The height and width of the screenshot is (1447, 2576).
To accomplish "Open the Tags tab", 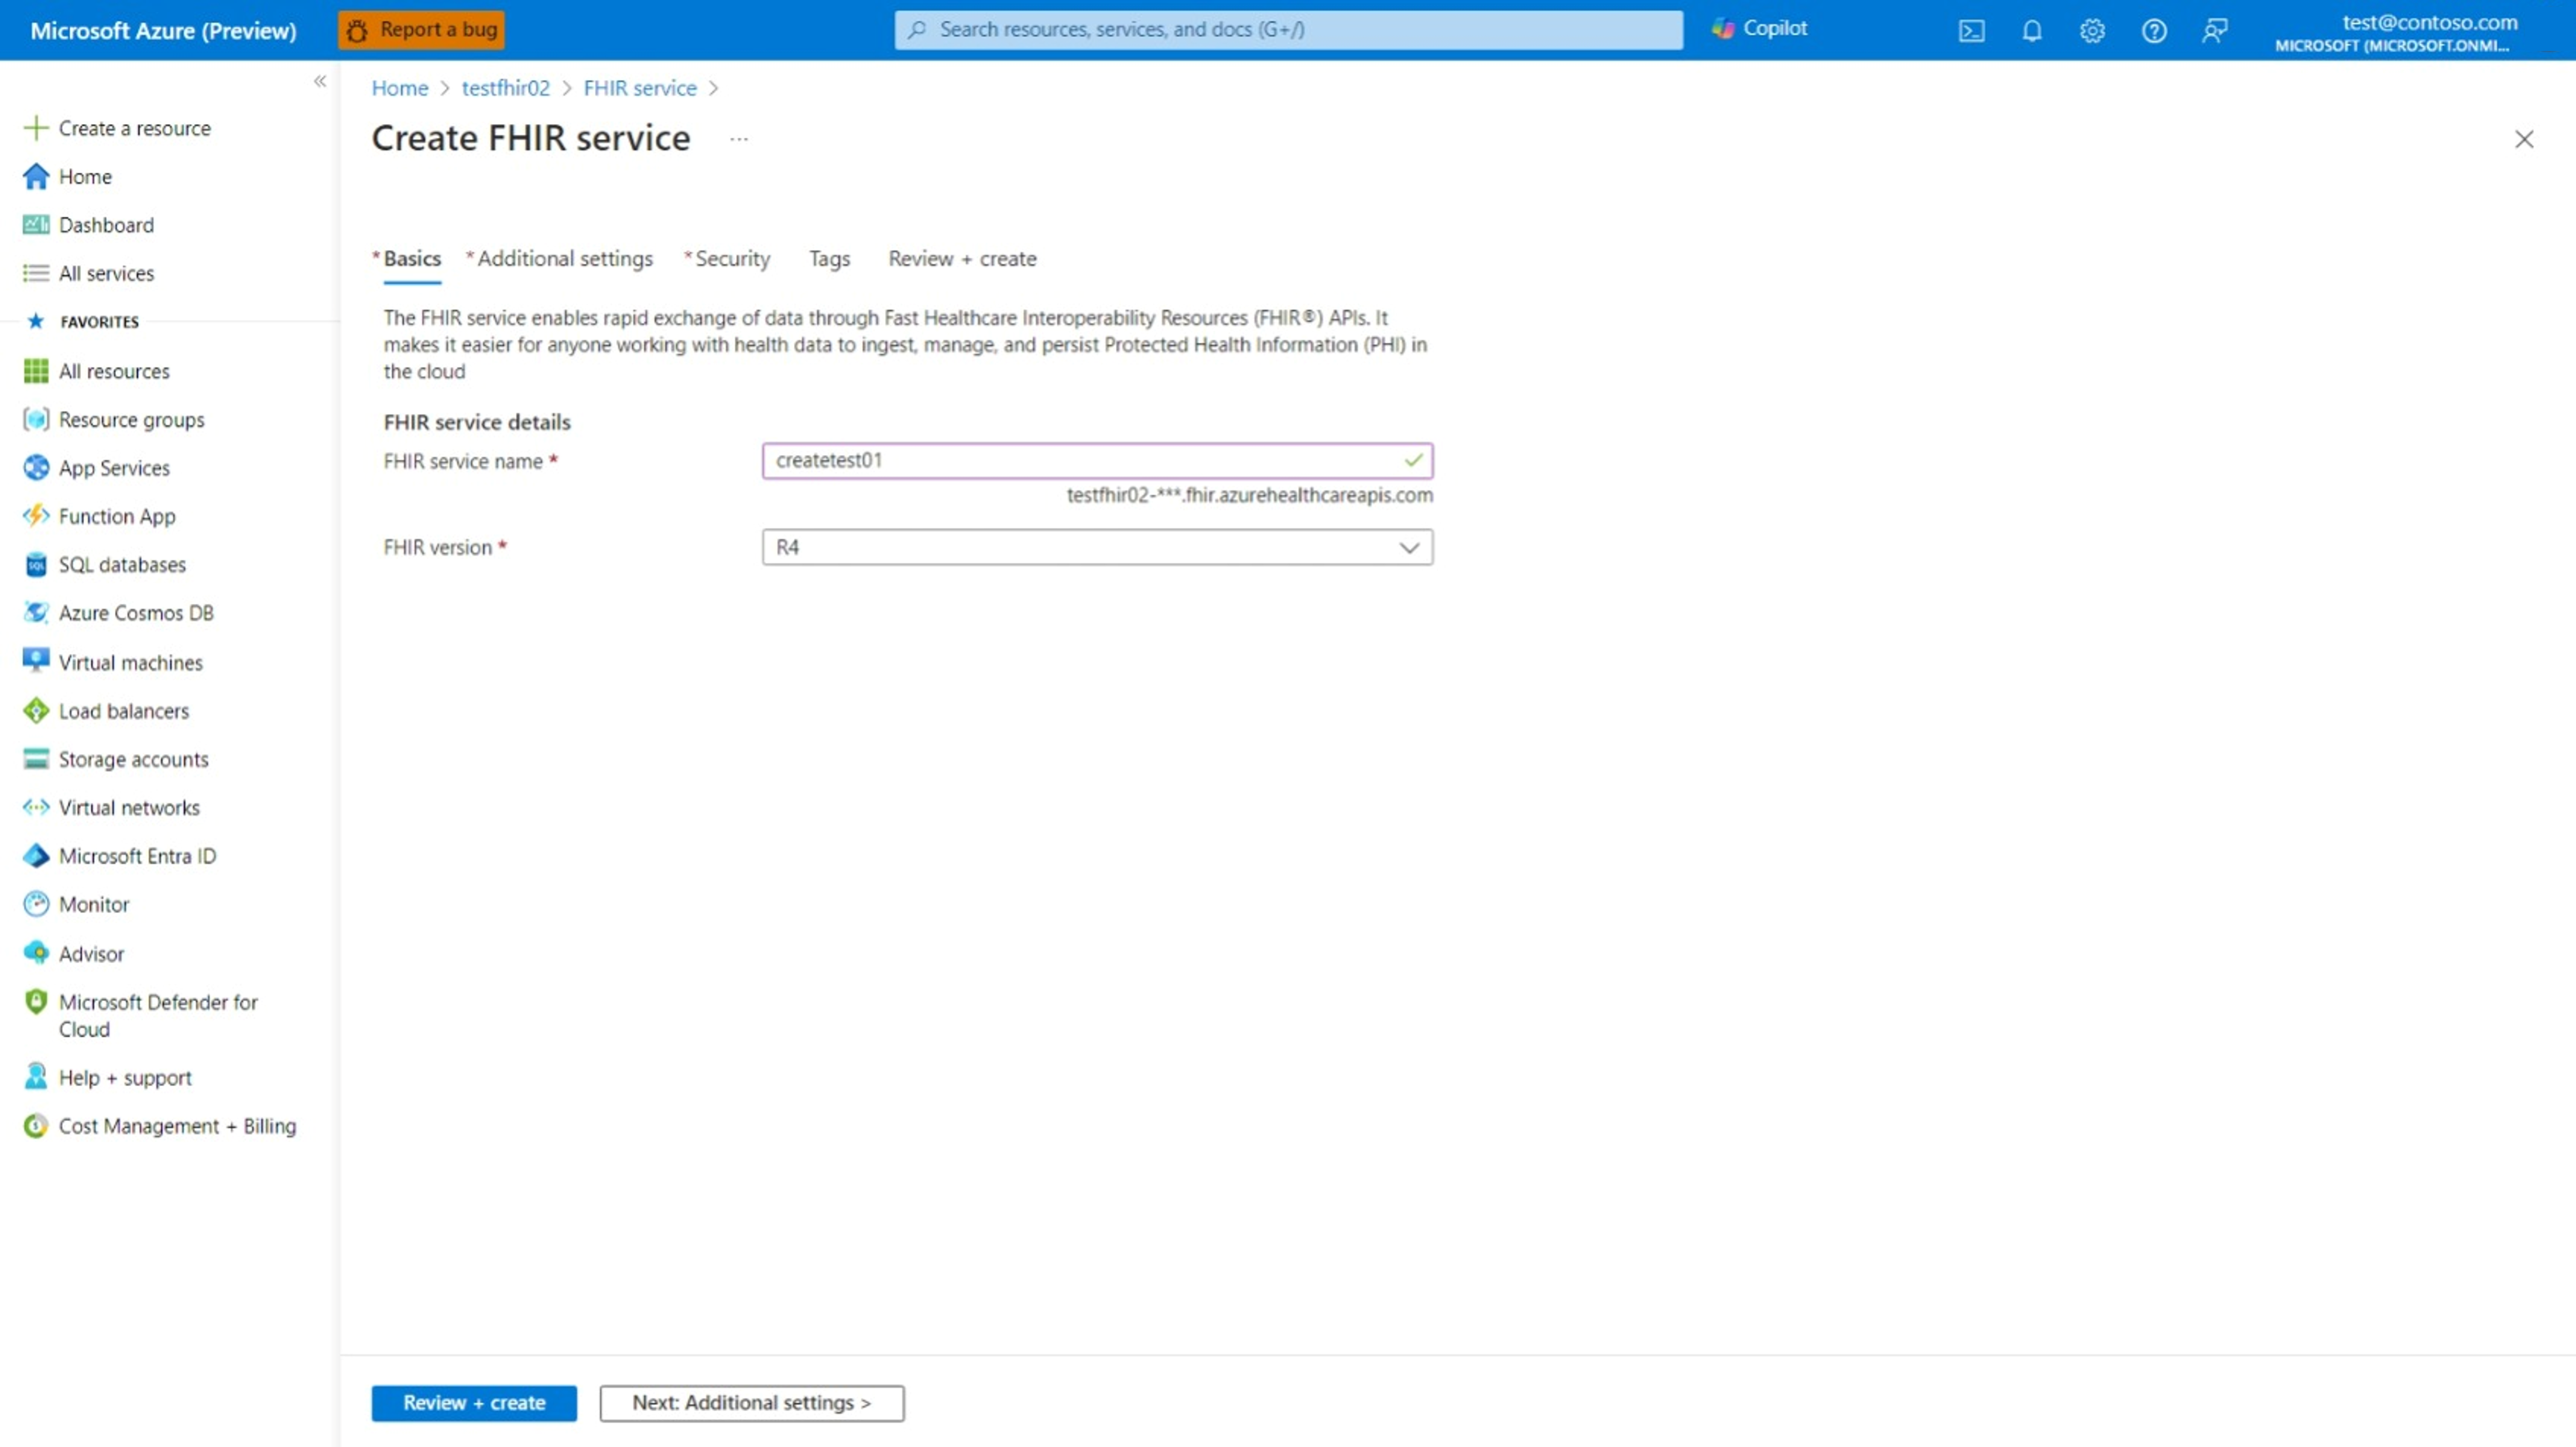I will click(x=829, y=259).
